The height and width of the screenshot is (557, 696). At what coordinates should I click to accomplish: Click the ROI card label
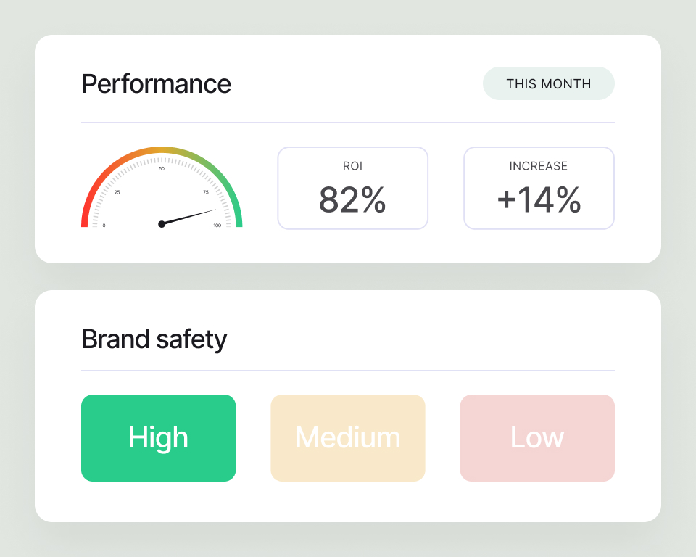[x=352, y=166]
